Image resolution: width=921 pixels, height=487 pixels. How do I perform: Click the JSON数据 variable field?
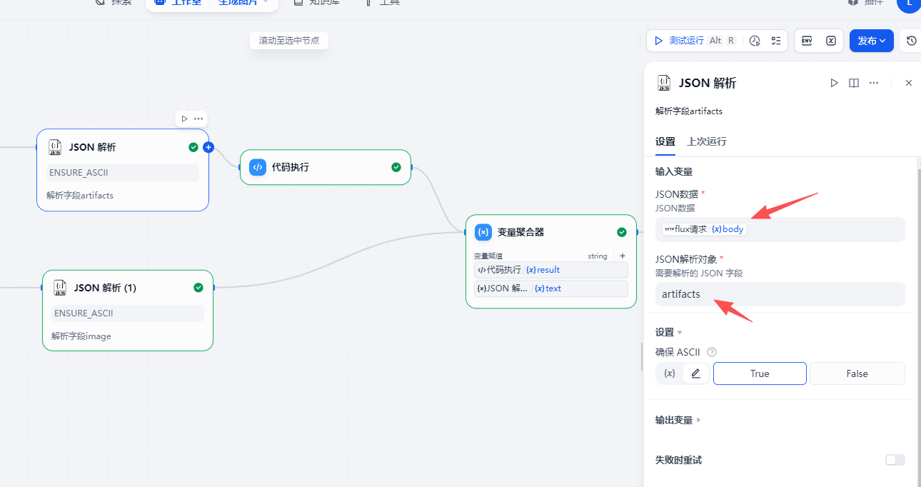(x=780, y=229)
